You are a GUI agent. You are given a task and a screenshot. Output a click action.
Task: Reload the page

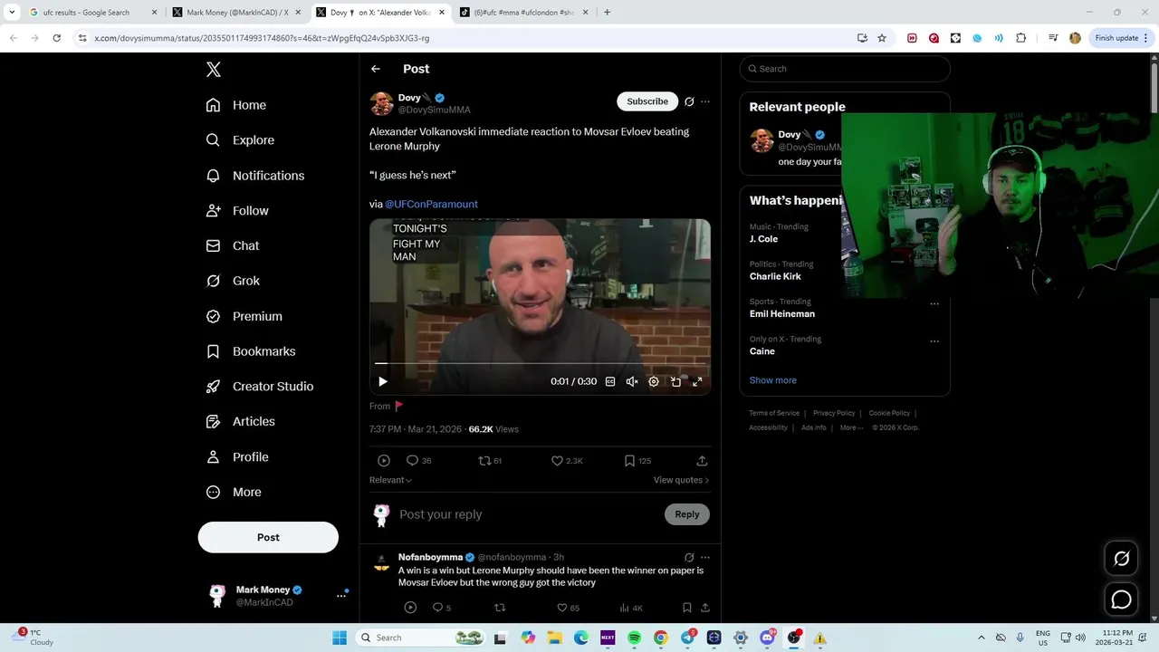tap(56, 38)
